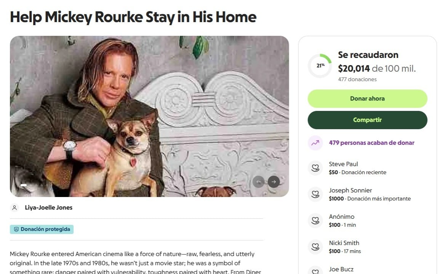Click the campaign title Help Mickey Rourke Stay in His Home
This screenshot has width=445, height=274.
[133, 17]
